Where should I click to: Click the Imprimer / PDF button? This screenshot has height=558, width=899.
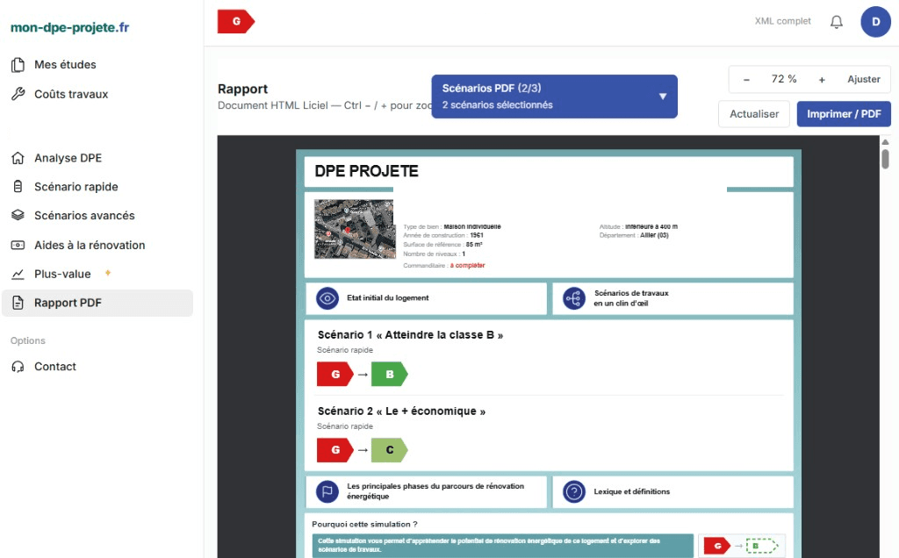[844, 114]
